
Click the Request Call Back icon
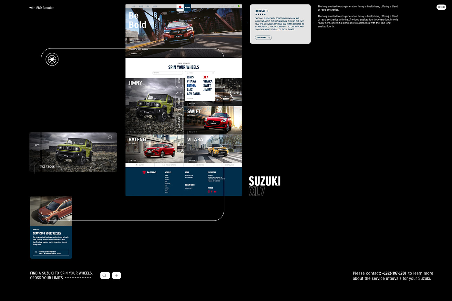pos(222,165)
